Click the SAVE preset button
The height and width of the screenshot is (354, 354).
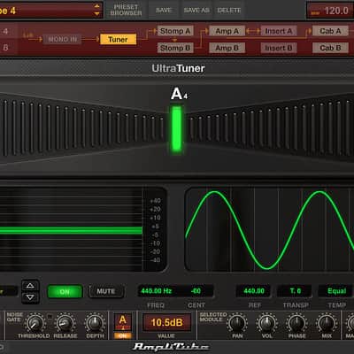(164, 10)
